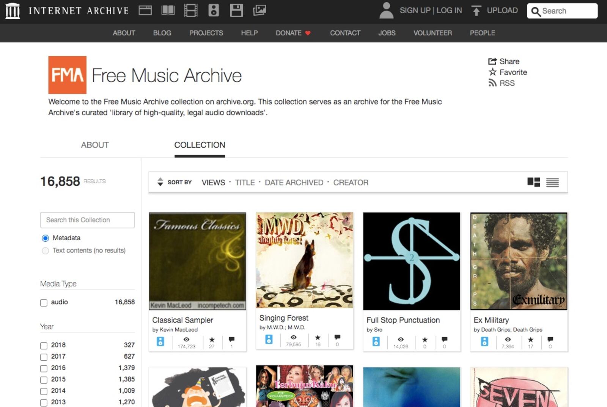Check the 2015 year filter
Viewport: 607px width, 407px height.
click(x=44, y=380)
